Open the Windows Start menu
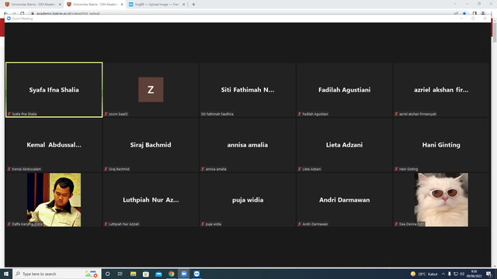Viewport: 497px width, 279px height. [x=6, y=274]
